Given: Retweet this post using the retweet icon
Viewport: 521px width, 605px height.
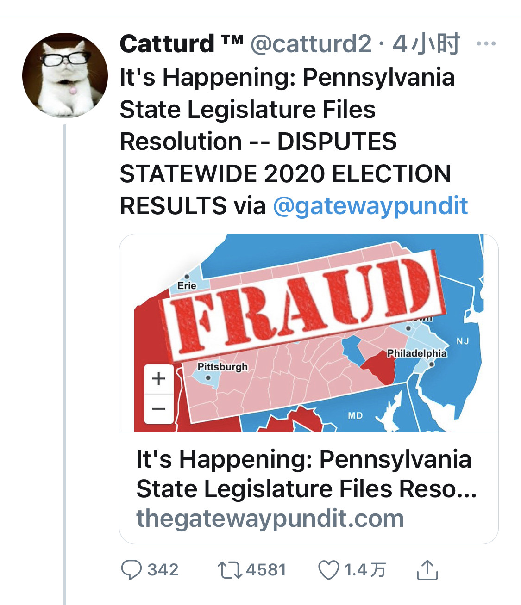Looking at the screenshot, I should pos(230,570).
